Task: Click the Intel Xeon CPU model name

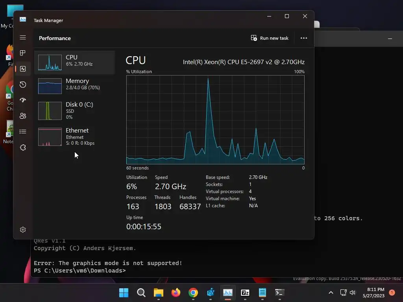Action: point(244,62)
